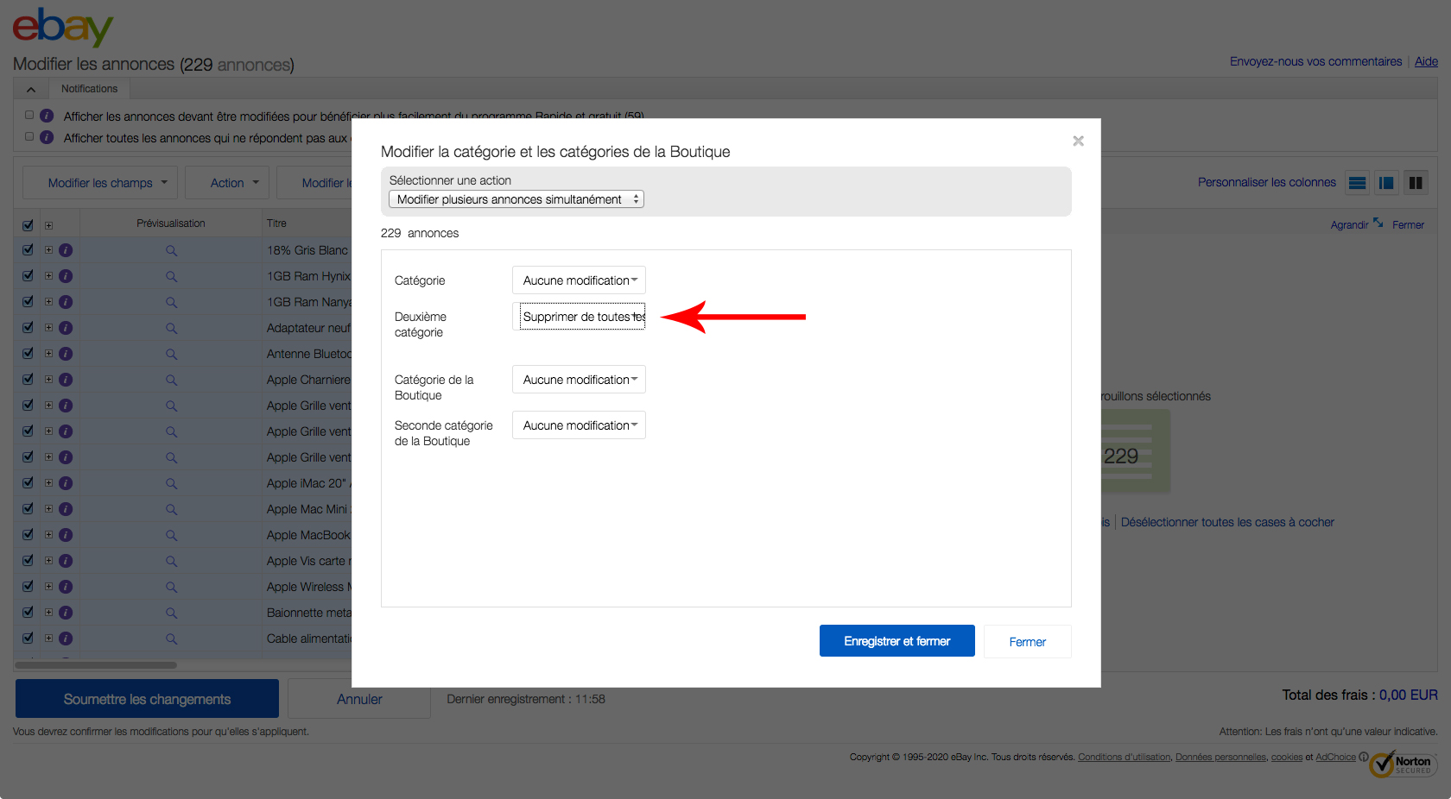Enable the checkbox for Rapide et gratuit notification
Viewport: 1451px width, 799px height.
click(x=29, y=115)
